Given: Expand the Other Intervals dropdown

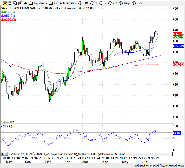Looking at the screenshot, I should point(76,3).
